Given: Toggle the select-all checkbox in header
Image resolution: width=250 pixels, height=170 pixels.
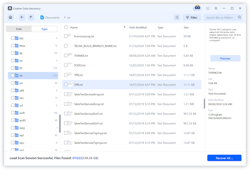Looking at the screenshot, I should [66, 27].
